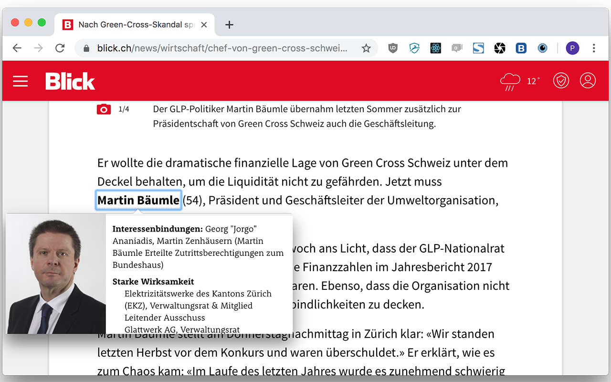Click the paragraph starting Er wollte die dramatische
The image size is (611, 382).
point(303,181)
